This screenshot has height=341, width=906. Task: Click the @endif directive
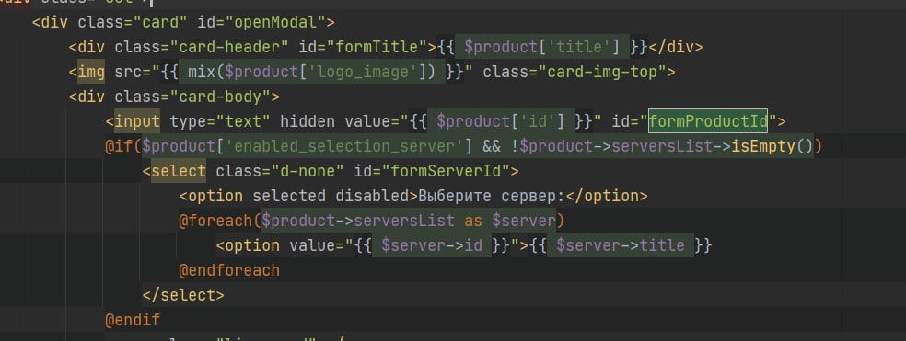click(x=133, y=320)
